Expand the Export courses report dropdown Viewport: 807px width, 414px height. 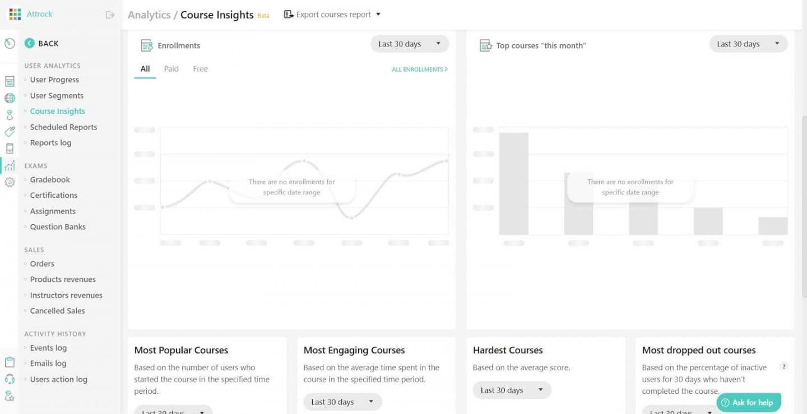pyautogui.click(x=332, y=15)
